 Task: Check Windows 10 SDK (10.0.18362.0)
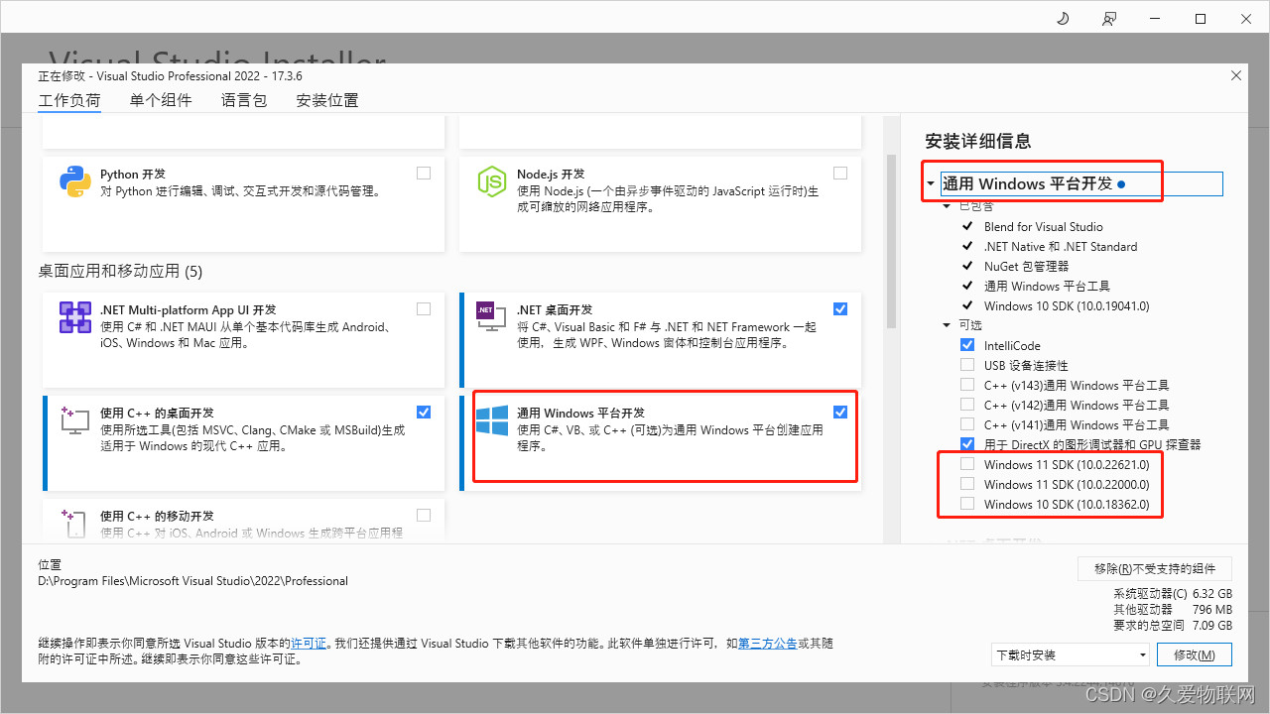coord(967,504)
